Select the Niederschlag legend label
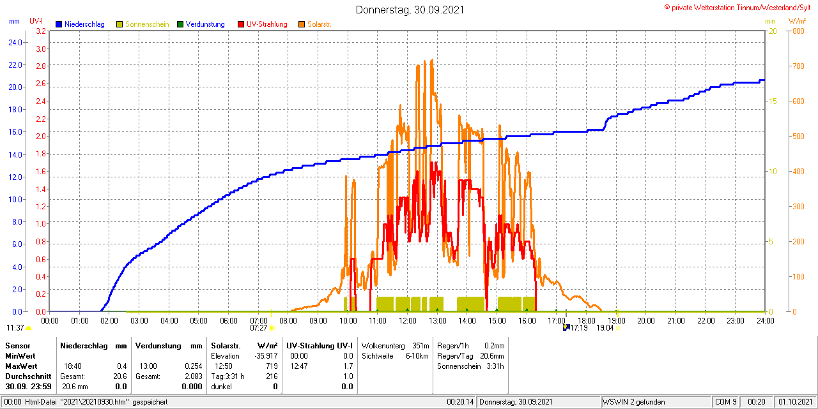 click(x=84, y=24)
